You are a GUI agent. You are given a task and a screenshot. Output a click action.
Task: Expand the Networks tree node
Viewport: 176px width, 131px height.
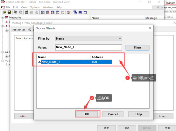coord(3,18)
